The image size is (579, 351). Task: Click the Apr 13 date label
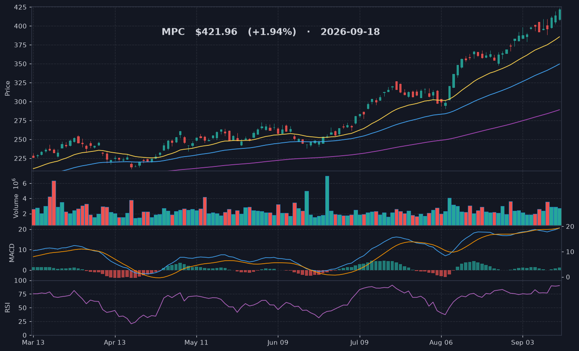point(115,343)
